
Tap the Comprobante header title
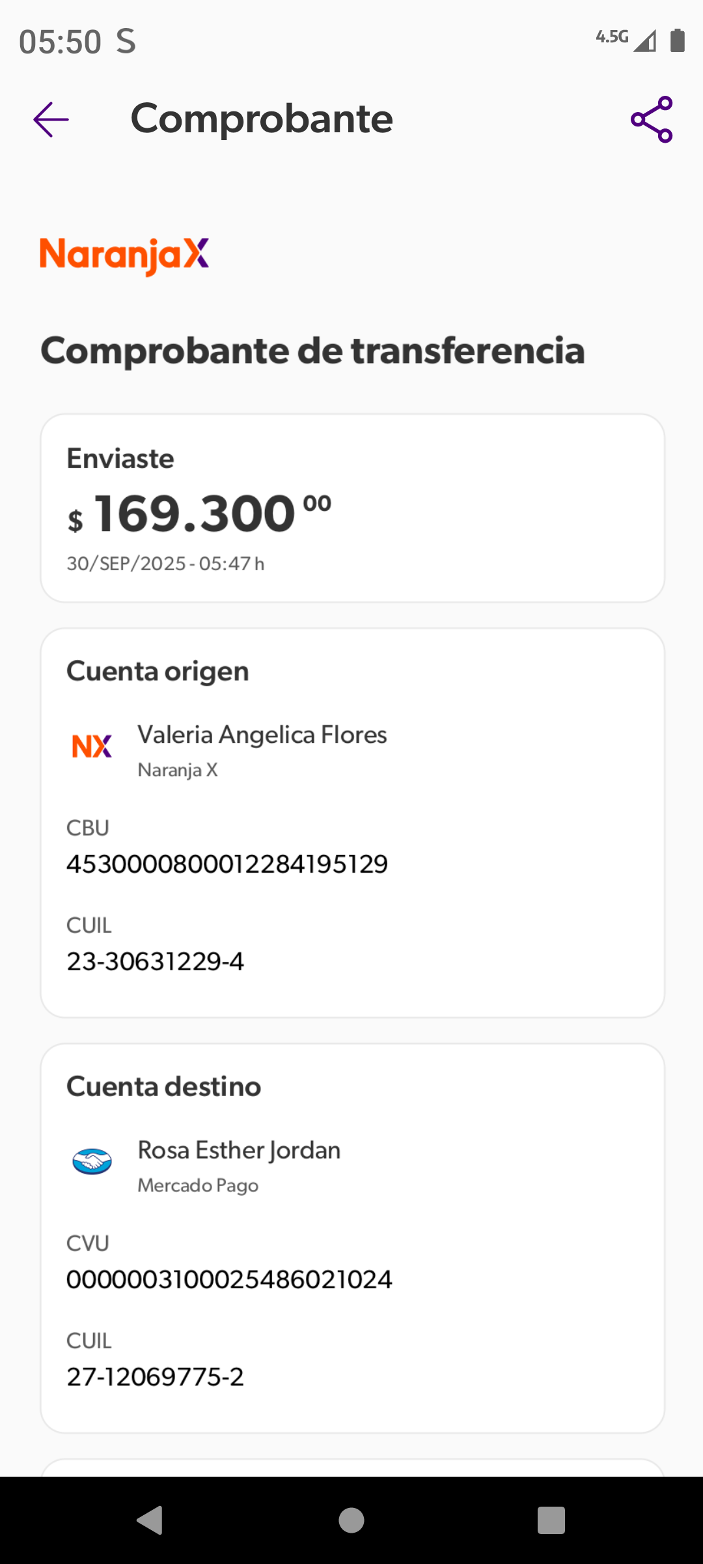pos(262,119)
